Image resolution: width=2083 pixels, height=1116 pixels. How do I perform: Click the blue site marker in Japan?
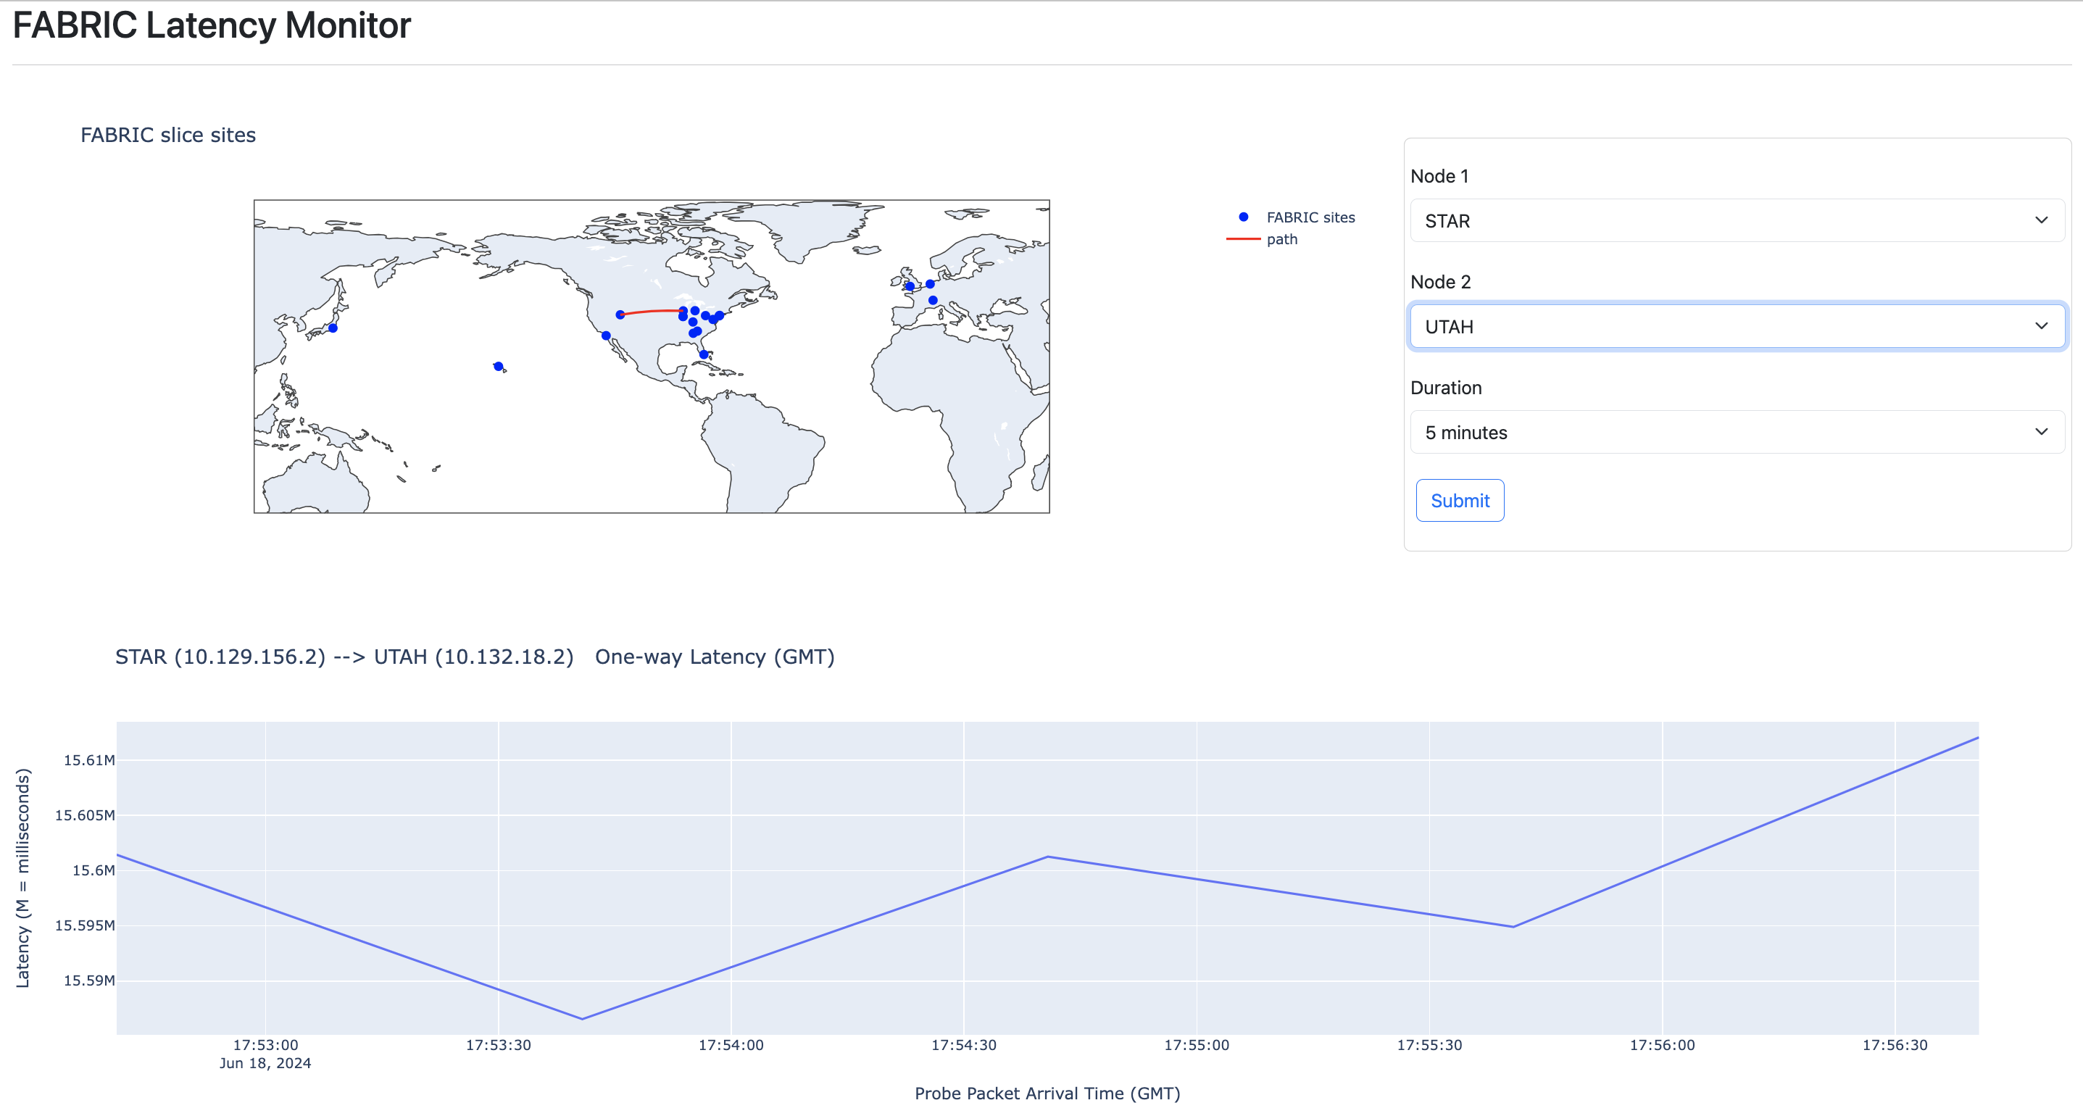point(333,328)
